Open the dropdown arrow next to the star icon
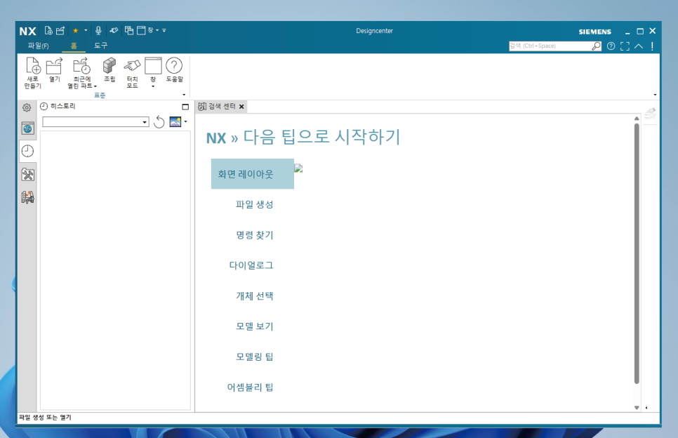The image size is (678, 438). coord(86,30)
